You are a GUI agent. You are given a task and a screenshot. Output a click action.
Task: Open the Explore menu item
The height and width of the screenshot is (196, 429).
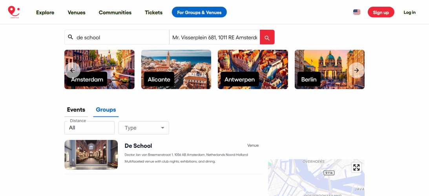(x=45, y=13)
